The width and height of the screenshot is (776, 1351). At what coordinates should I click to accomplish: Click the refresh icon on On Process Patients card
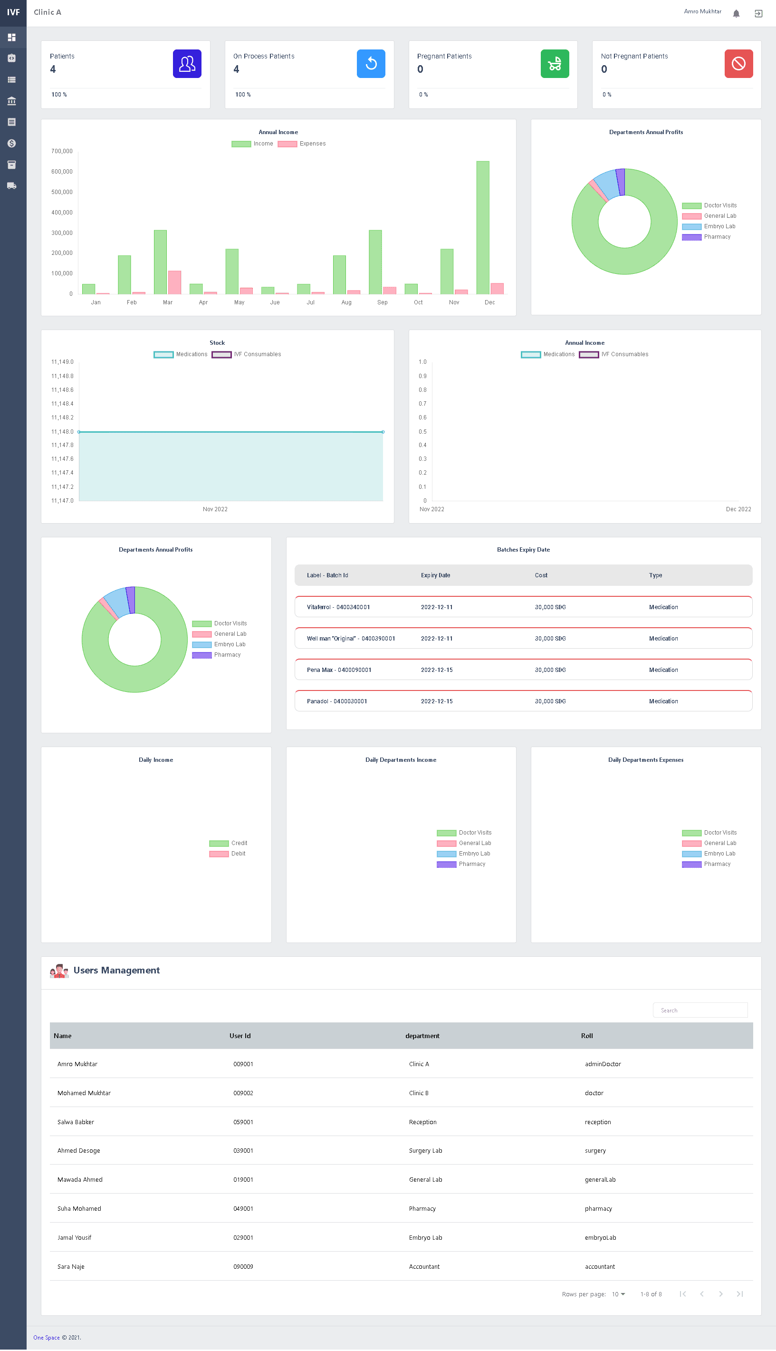tap(371, 63)
